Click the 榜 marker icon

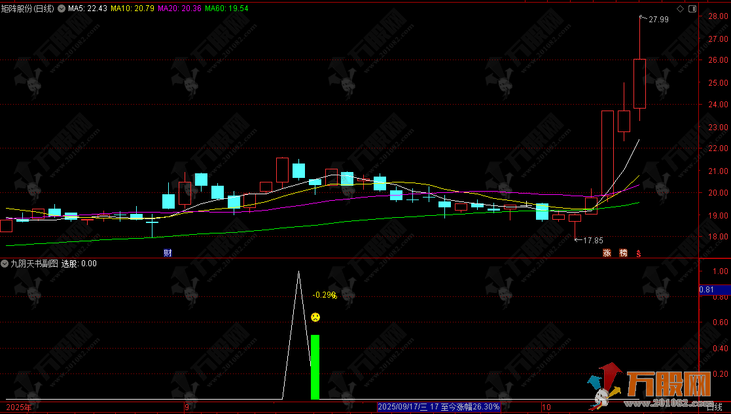tap(623, 253)
